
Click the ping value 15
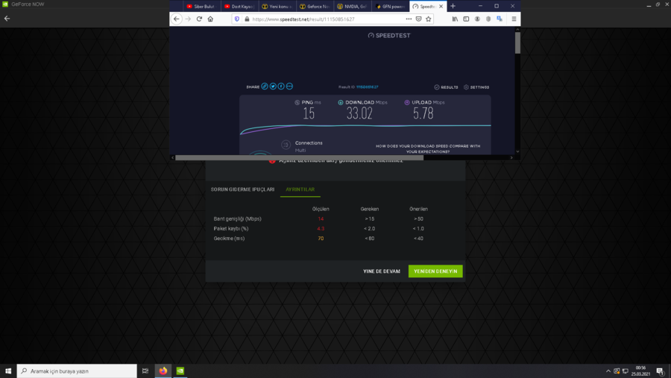tap(309, 113)
